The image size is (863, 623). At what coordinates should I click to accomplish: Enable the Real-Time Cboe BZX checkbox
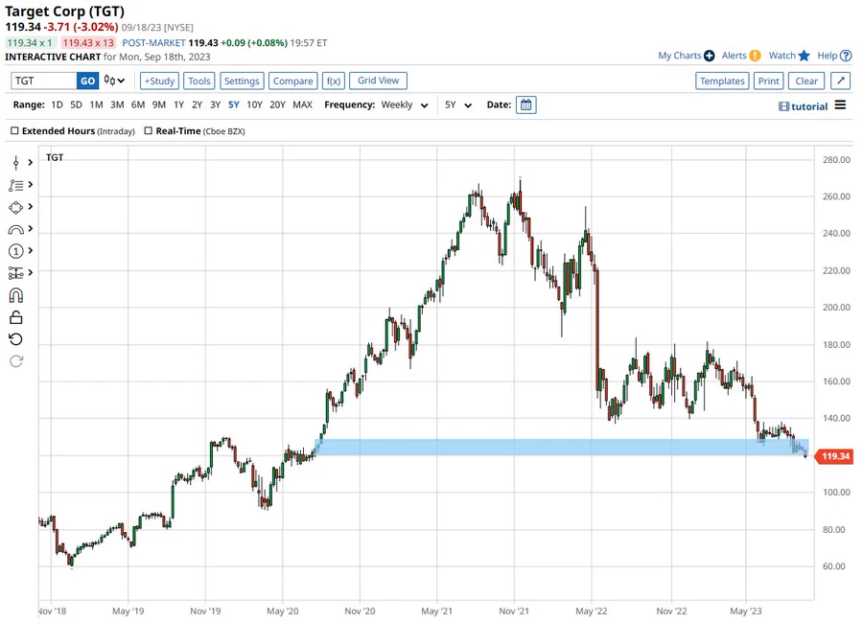[148, 131]
